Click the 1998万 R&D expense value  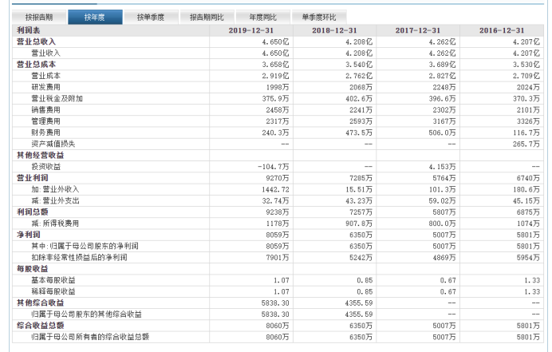tap(278, 87)
